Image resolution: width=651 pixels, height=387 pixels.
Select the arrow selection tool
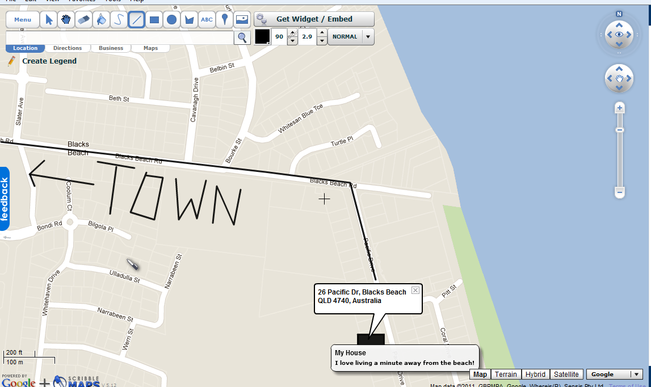click(48, 19)
